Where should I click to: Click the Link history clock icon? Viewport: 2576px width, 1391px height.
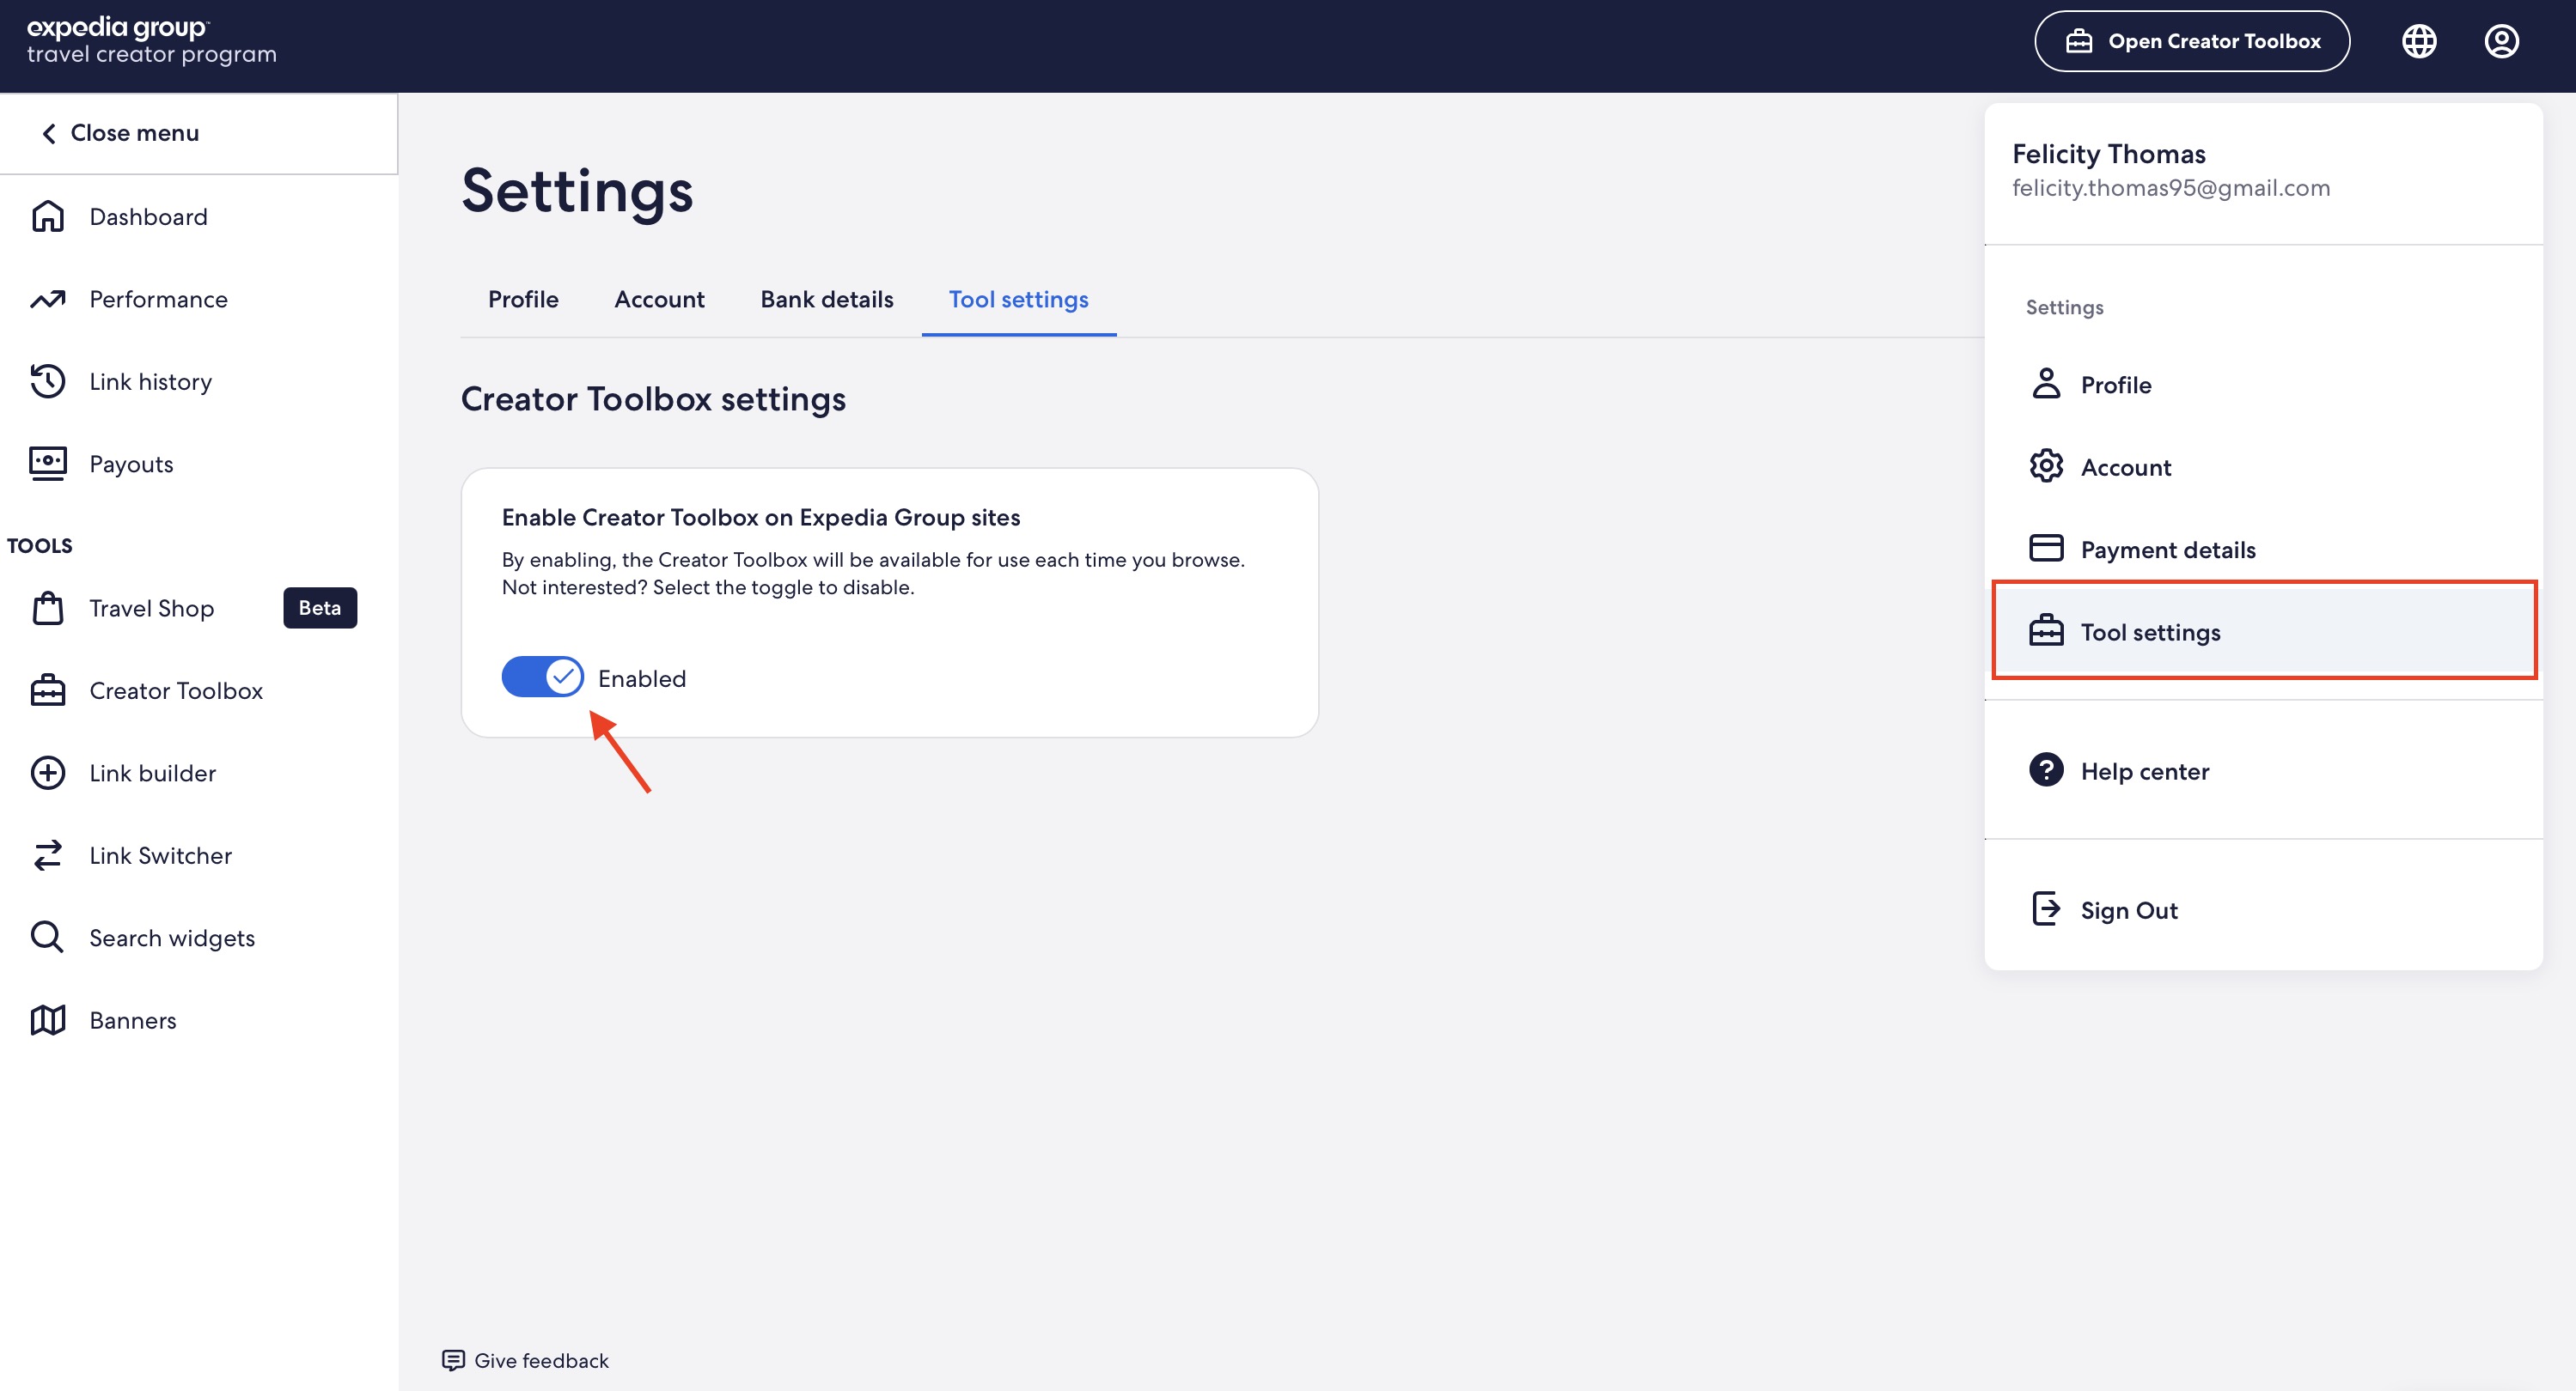click(47, 380)
